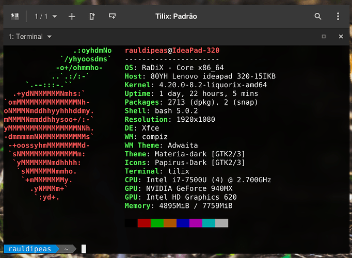Add terminal down split icon
The width and height of the screenshot is (352, 258).
pyautogui.click(x=112, y=16)
